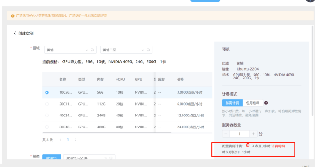Click the 112G memory cell
Viewport: 315px width, 167px height.
pos(101,104)
